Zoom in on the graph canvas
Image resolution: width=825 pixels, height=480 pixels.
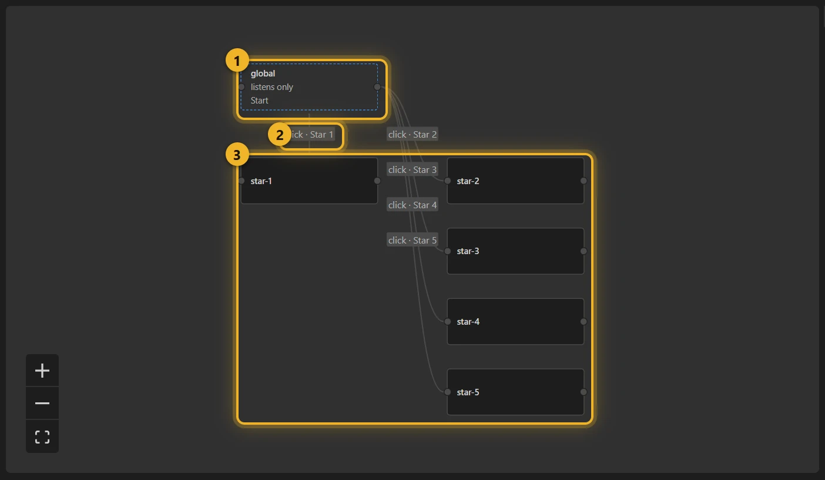pos(42,371)
